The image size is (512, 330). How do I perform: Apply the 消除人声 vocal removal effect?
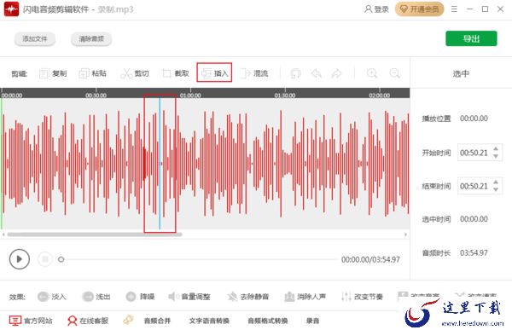pos(305,297)
